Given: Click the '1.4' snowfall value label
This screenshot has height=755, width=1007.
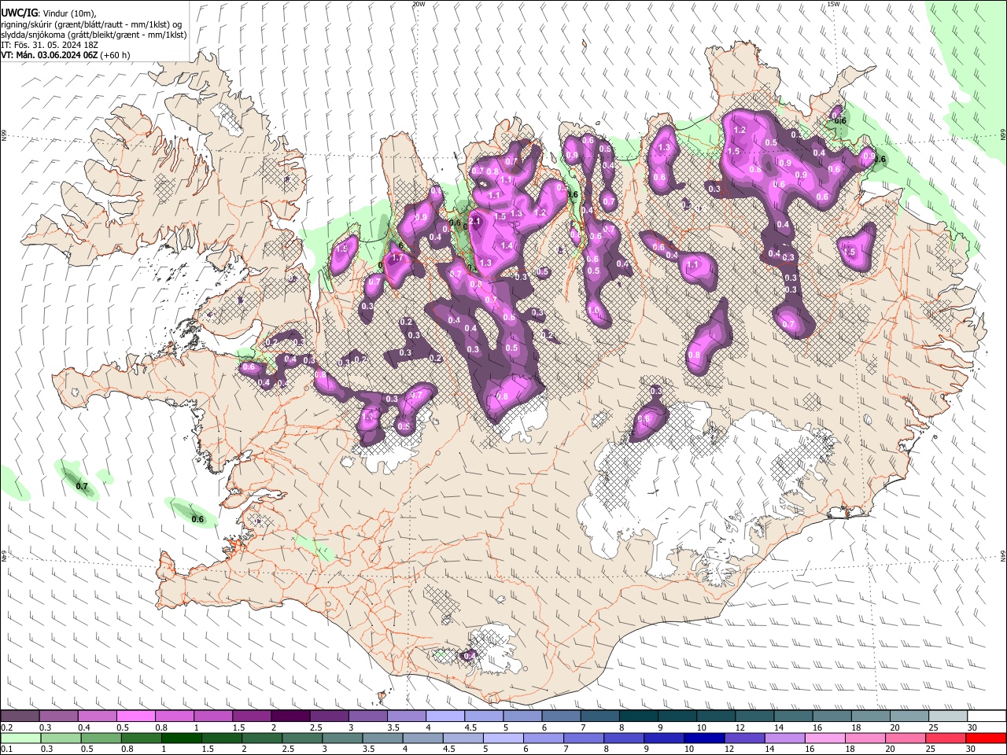Looking at the screenshot, I should tap(507, 246).
